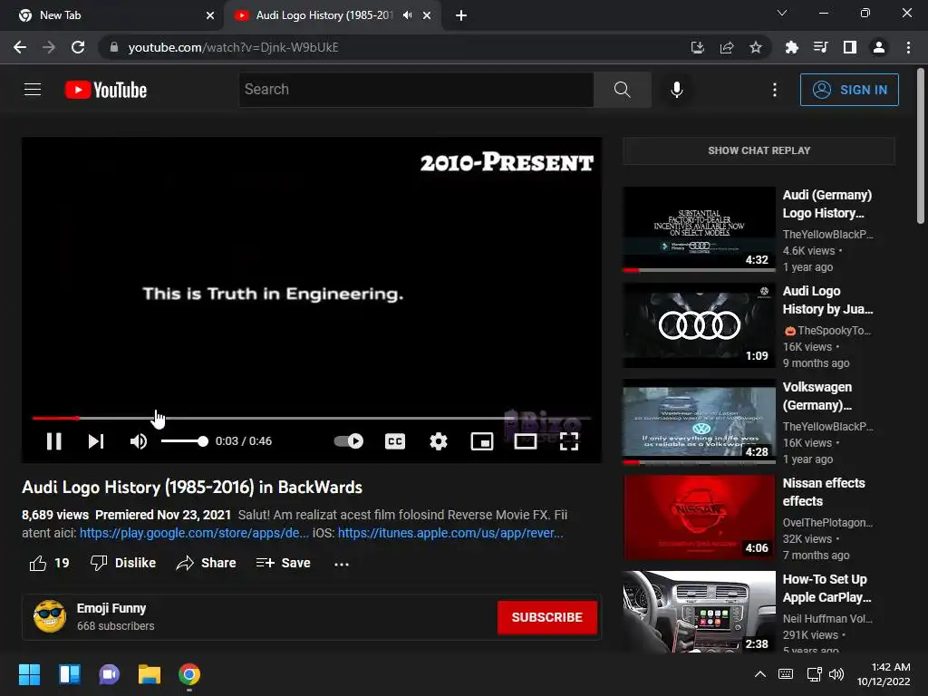Skip to next video
The width and height of the screenshot is (928, 696).
(96, 441)
